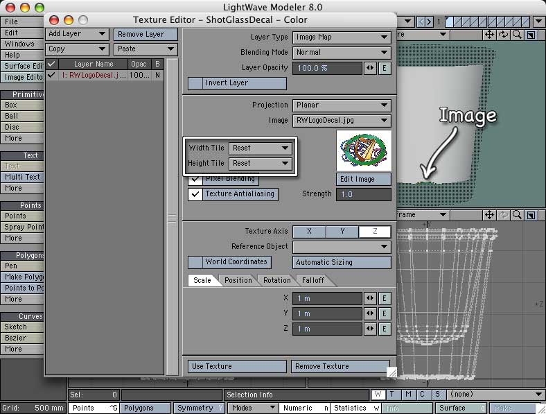Toggle the Invert Layer checkbox
Screen dimensions: 546x414
pos(195,83)
